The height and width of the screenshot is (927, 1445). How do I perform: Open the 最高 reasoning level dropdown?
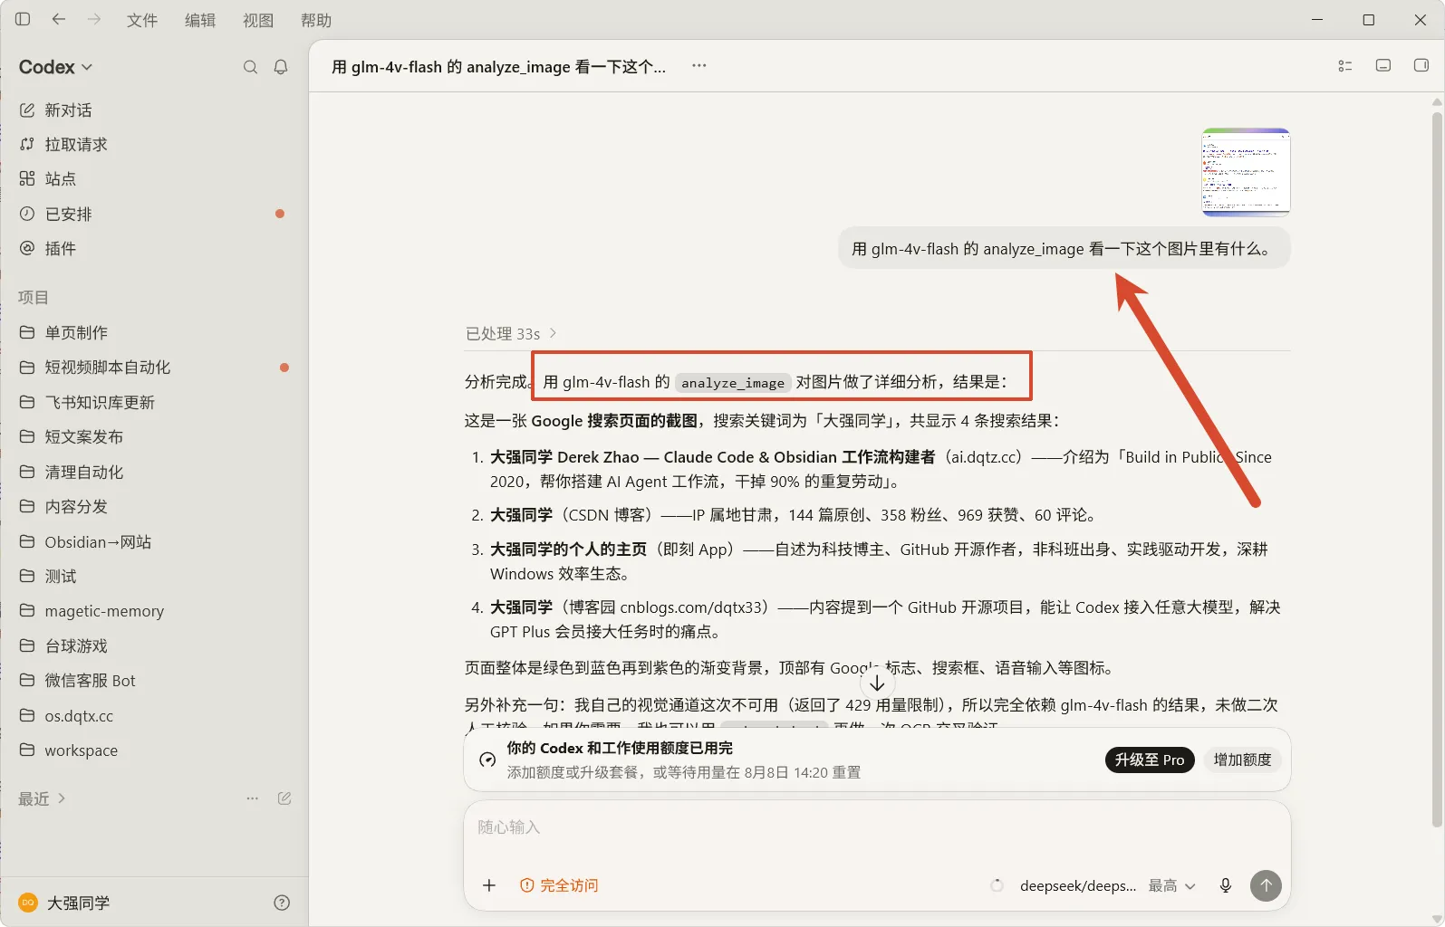click(x=1172, y=885)
